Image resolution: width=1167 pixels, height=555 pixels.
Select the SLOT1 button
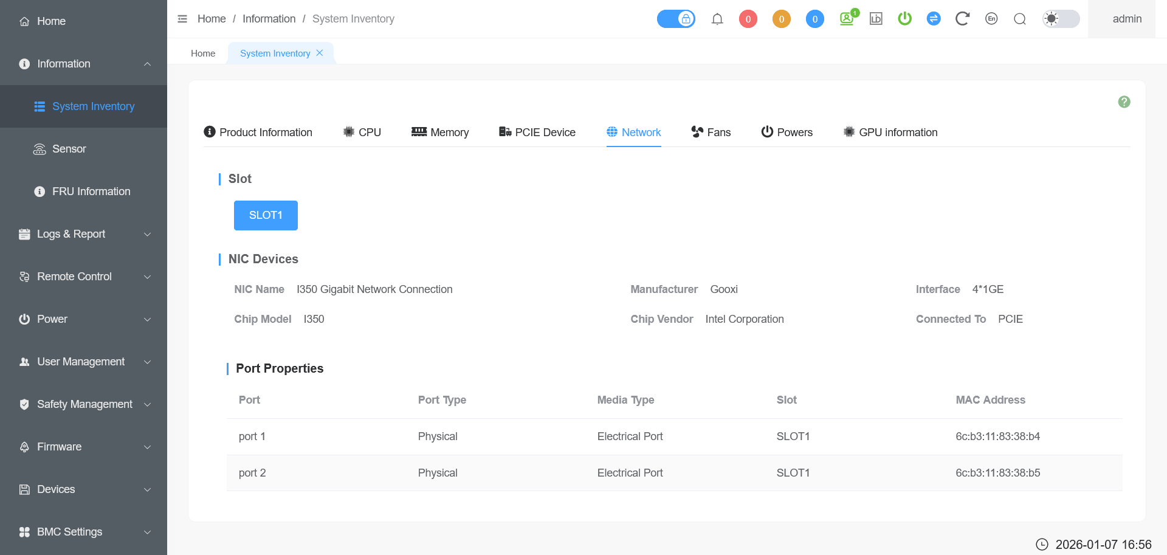tap(266, 215)
